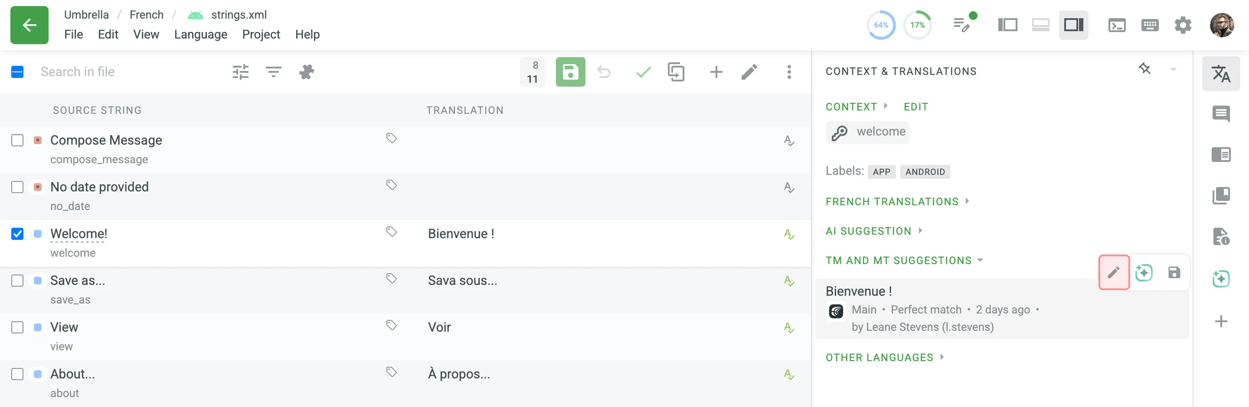Open the comments panel in the right sidebar
Screen dimensions: 1249x407
click(x=1220, y=114)
